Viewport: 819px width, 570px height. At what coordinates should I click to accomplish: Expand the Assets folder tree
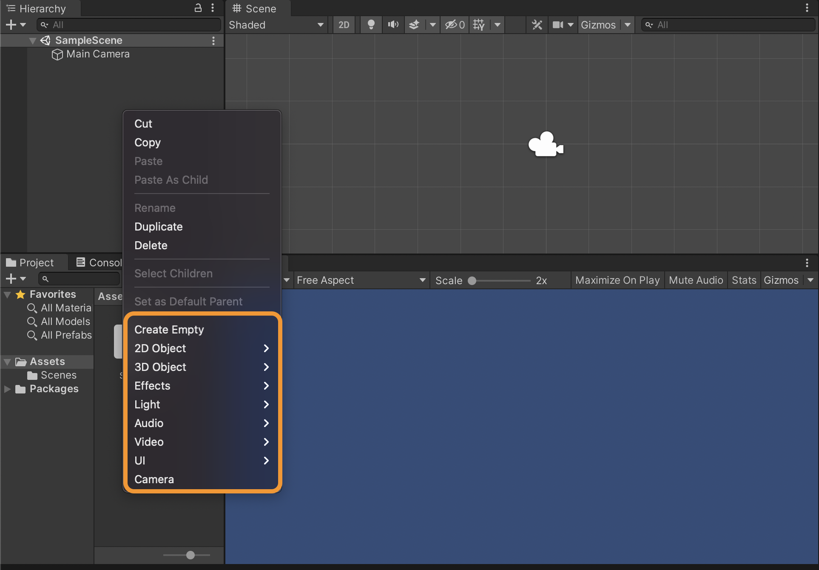tap(9, 361)
